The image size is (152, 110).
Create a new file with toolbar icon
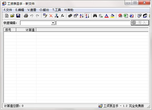point(7,16)
